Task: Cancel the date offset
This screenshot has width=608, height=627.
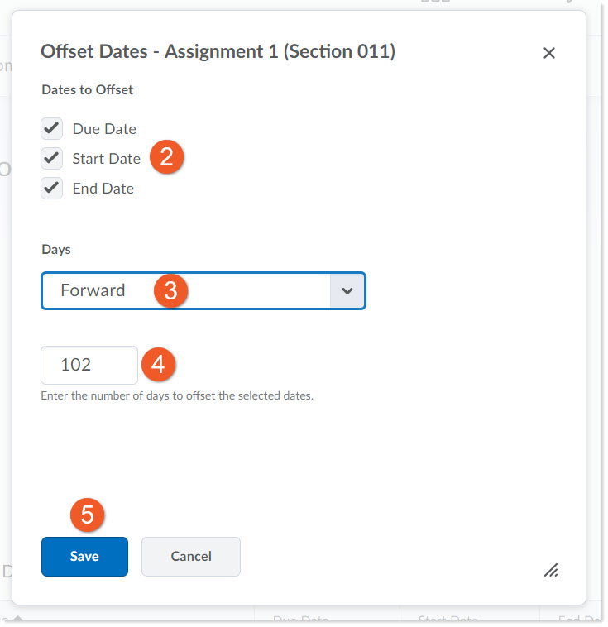Action: [x=190, y=557]
